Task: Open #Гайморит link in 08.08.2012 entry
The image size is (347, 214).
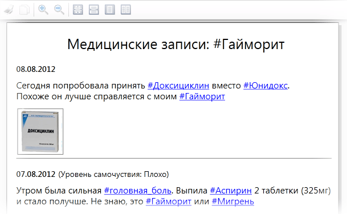Action: coord(202,96)
